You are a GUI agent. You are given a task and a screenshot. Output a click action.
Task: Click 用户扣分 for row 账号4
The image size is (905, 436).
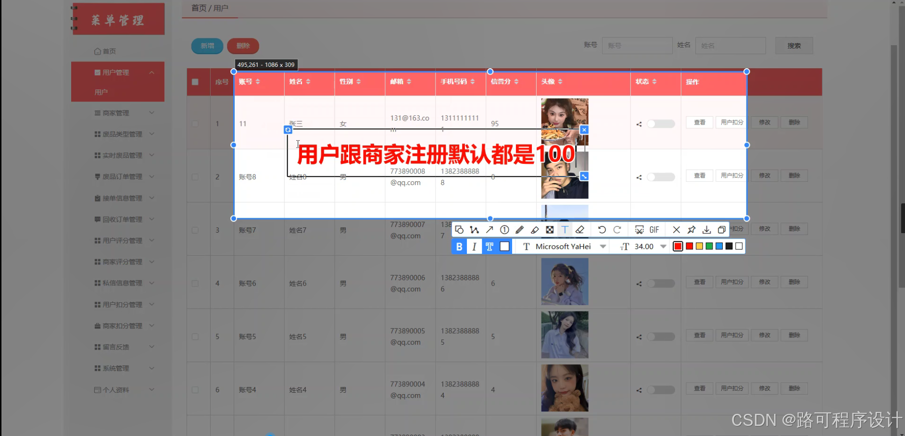point(732,388)
